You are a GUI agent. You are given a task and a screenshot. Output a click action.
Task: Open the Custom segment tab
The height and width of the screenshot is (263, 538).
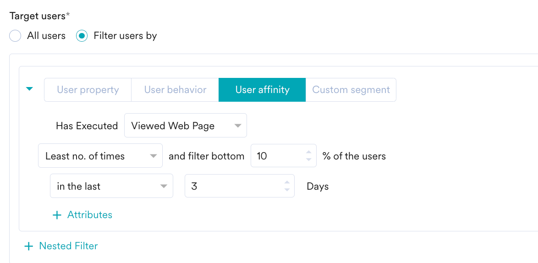351,90
